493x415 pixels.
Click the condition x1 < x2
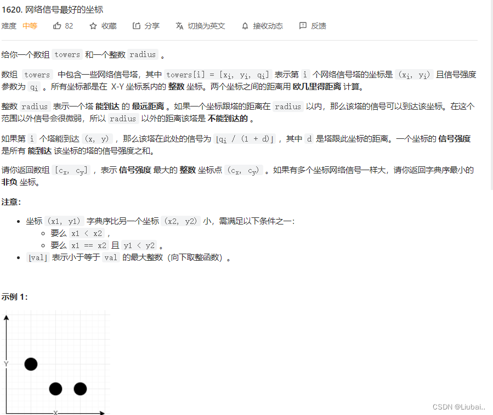(87, 233)
